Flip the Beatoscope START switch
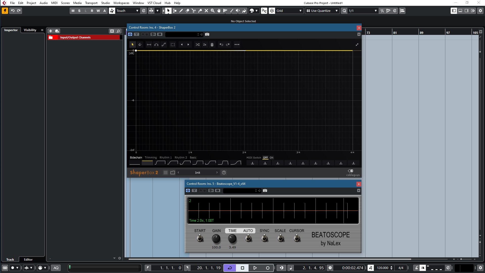The width and height of the screenshot is (485, 273). coord(200,238)
